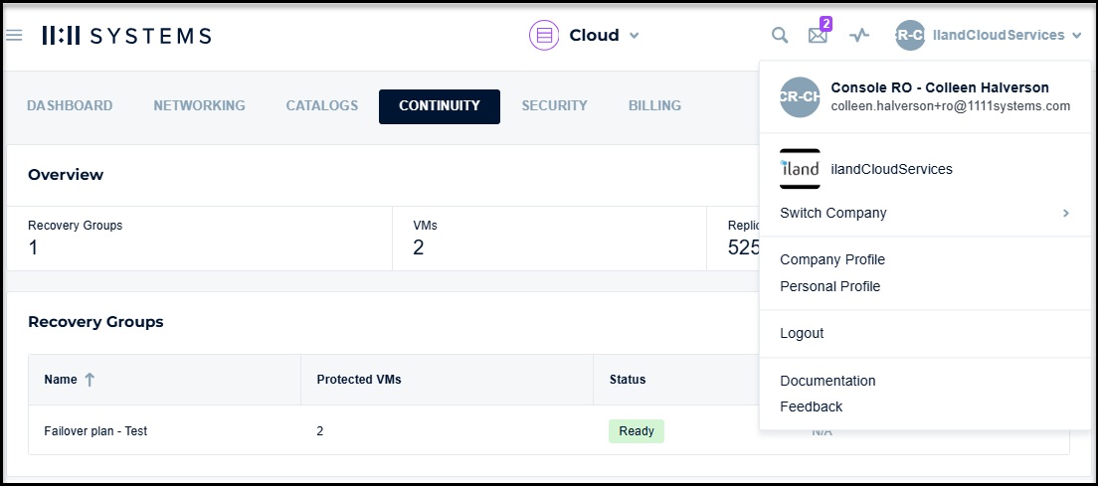Sort by Name column arrow
Screen dimensions: 1098x486
(90, 380)
